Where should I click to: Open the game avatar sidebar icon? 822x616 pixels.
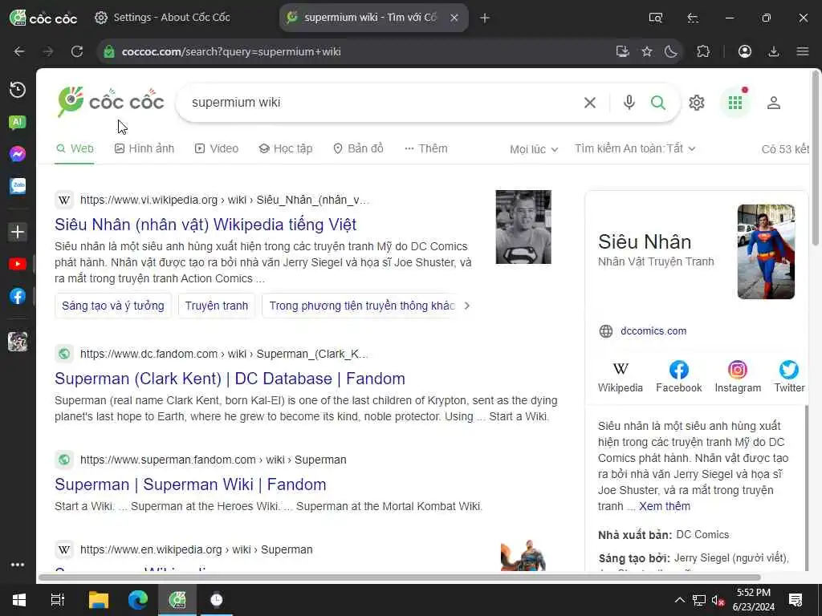click(18, 342)
